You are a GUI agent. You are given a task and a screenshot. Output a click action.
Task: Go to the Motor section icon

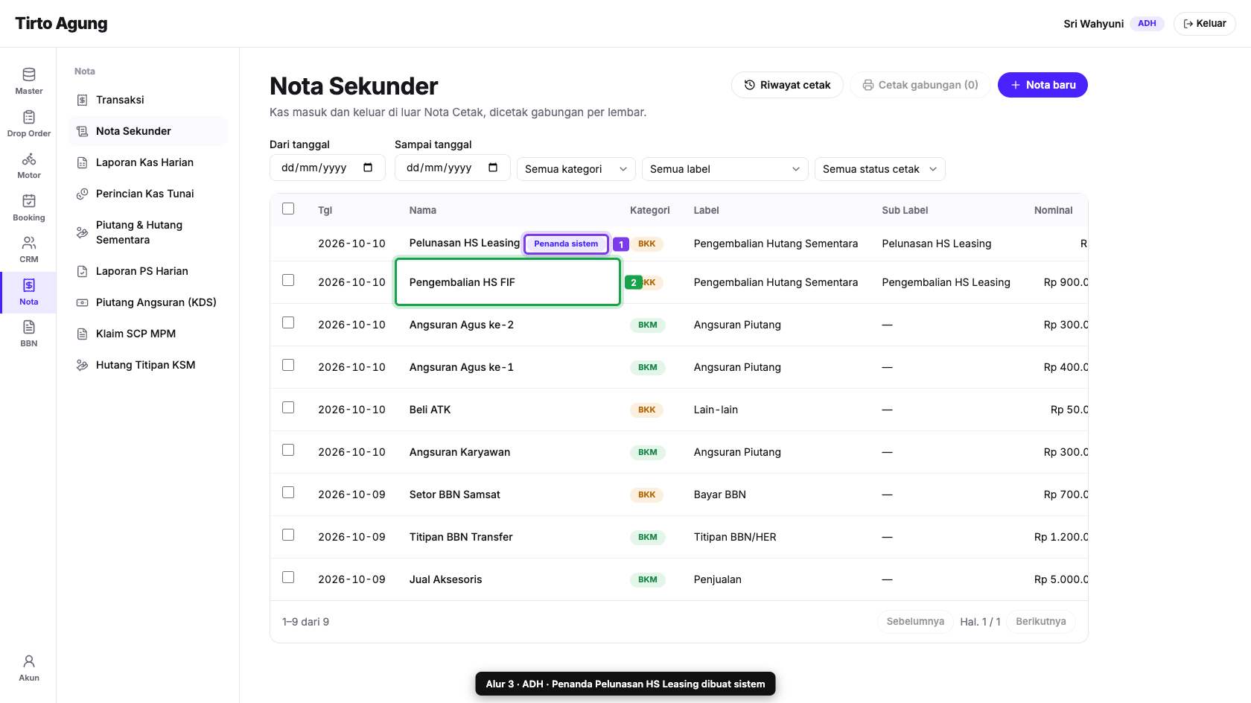[x=29, y=159]
